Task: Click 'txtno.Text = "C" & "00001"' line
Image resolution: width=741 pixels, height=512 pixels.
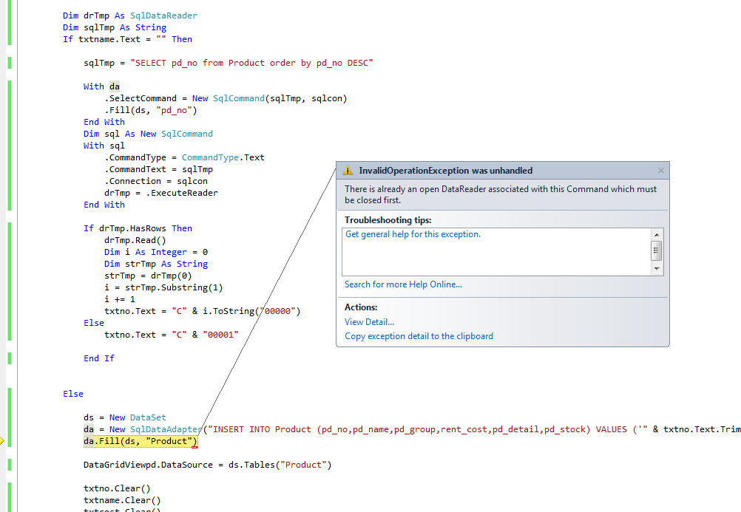Action: click(x=172, y=335)
